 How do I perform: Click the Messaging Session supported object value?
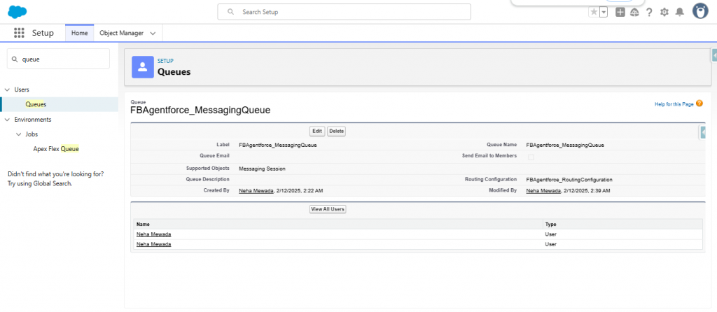pyautogui.click(x=262, y=169)
